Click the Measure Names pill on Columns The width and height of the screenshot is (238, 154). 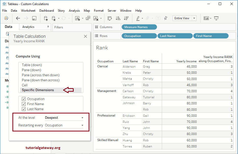pos(139,27)
